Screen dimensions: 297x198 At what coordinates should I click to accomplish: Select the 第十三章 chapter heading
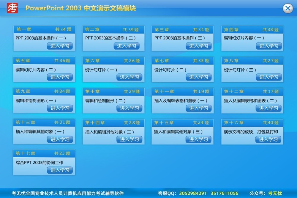25,122
